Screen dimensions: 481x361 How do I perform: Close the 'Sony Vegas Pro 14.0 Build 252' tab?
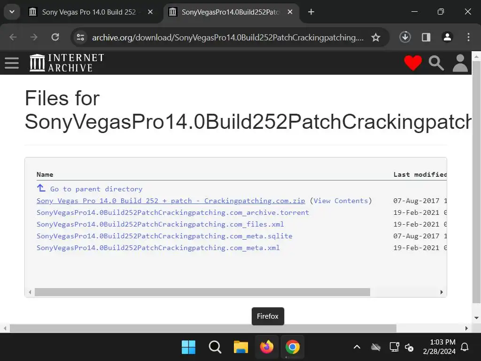150,12
